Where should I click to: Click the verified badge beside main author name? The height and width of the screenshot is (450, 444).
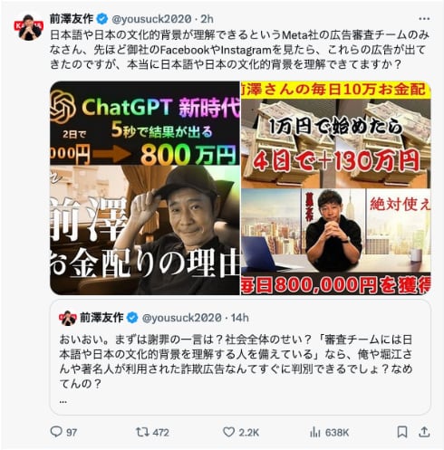102,19
